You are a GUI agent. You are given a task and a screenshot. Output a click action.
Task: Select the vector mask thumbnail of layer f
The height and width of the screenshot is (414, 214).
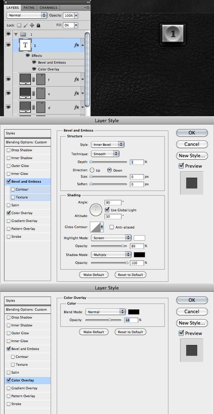pos(41,79)
